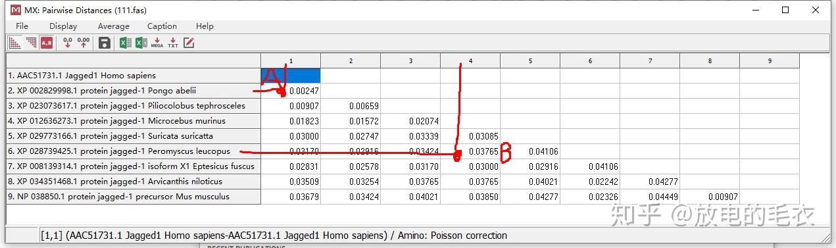This screenshot has height=248, width=836.
Task: Click distance cell 0.04449
Action: click(650, 197)
